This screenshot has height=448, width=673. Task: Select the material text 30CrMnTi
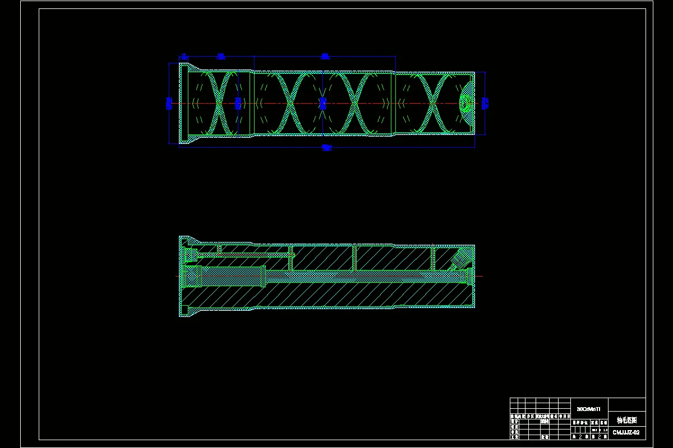click(588, 409)
